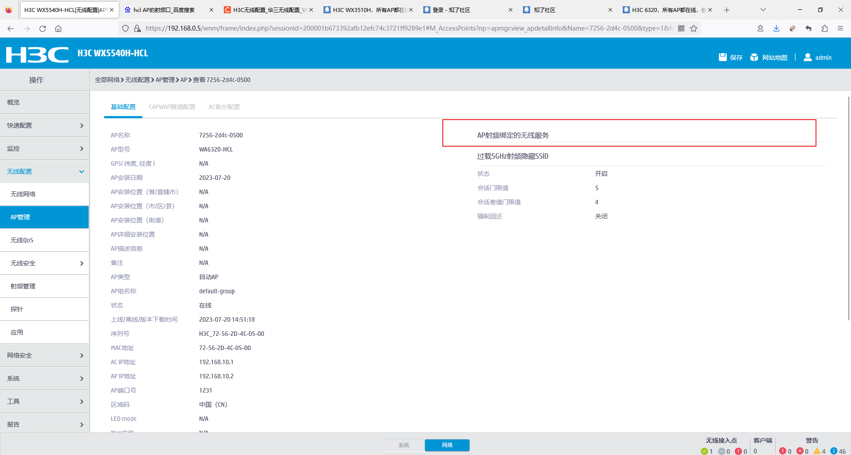Open the browser downloads icon
The height and width of the screenshot is (455, 851).
pos(776,28)
